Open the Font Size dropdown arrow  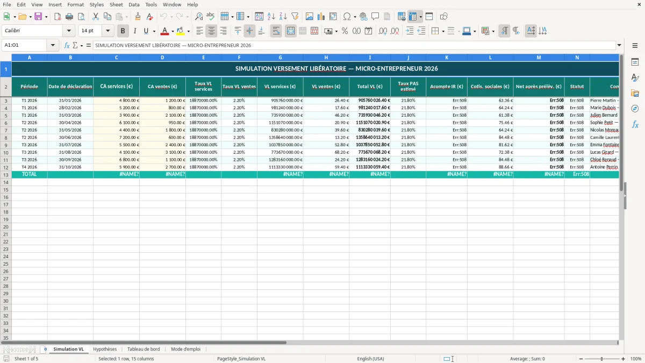(x=107, y=31)
